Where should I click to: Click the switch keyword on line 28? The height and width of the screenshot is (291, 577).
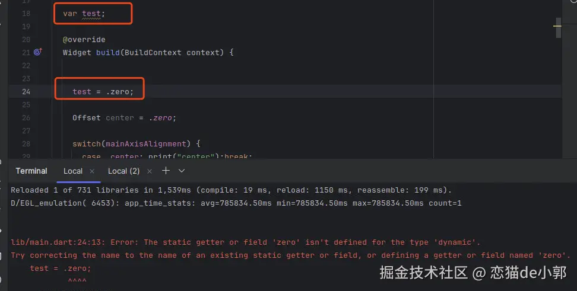tap(87, 143)
